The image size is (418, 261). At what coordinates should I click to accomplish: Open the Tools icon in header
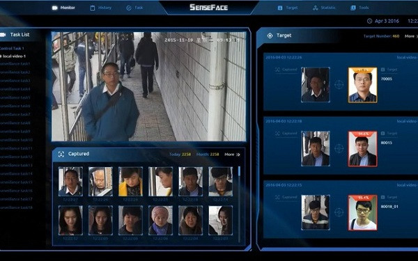[353, 8]
